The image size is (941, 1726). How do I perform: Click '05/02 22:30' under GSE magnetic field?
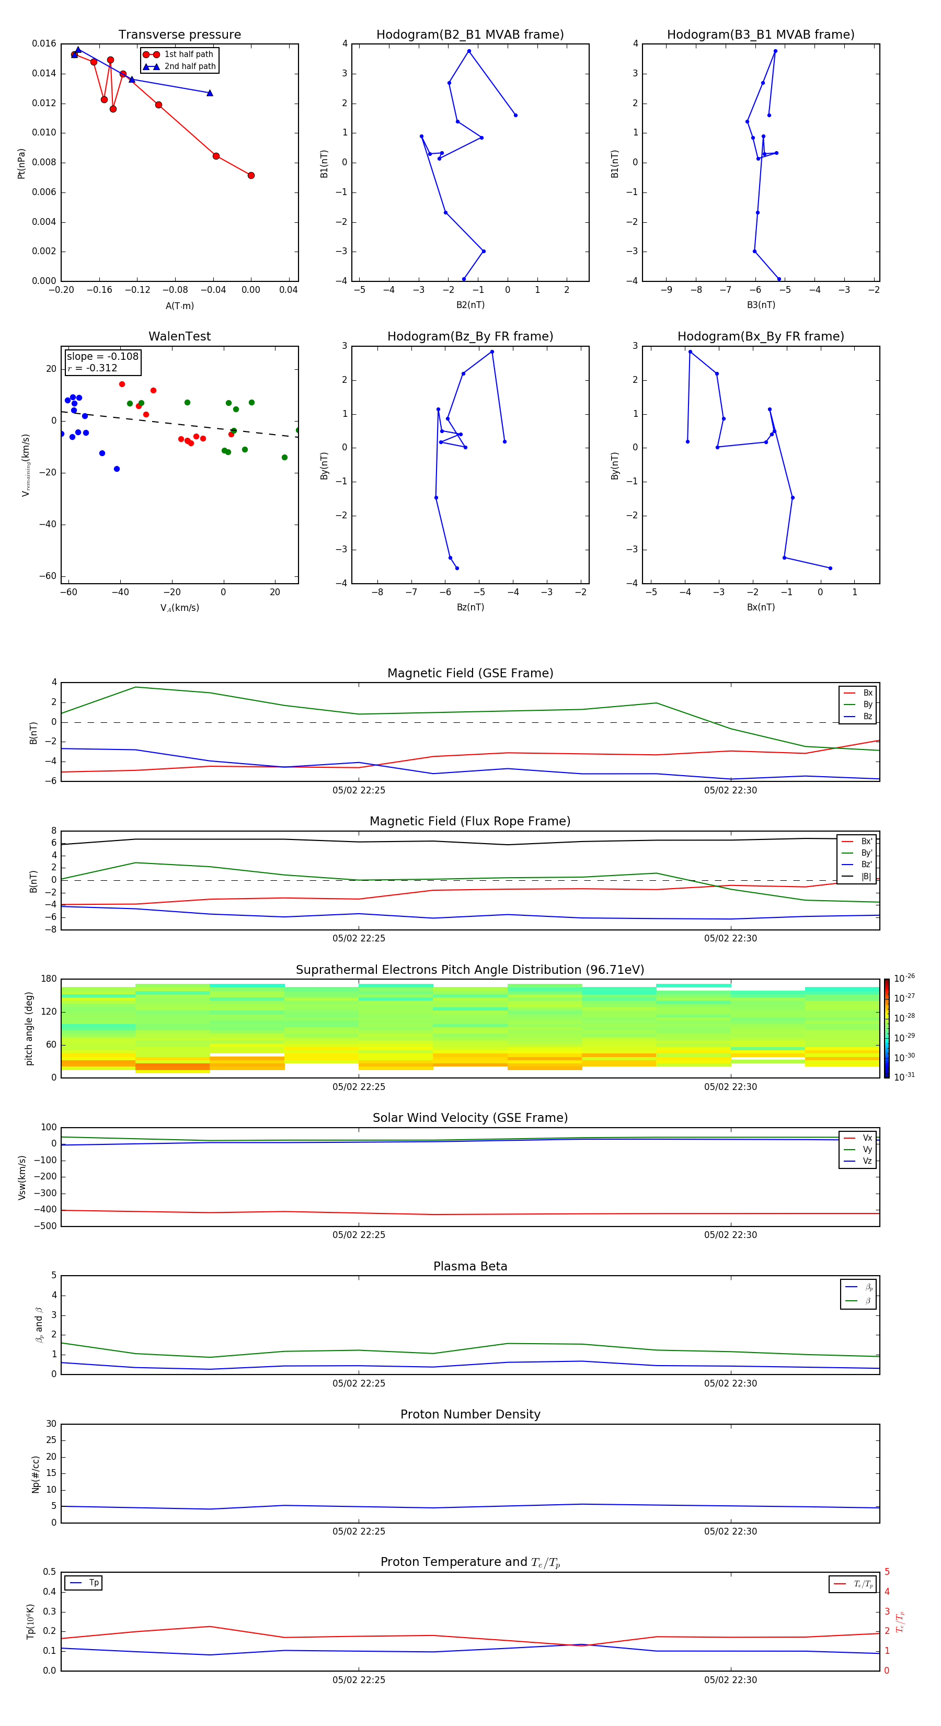[731, 791]
